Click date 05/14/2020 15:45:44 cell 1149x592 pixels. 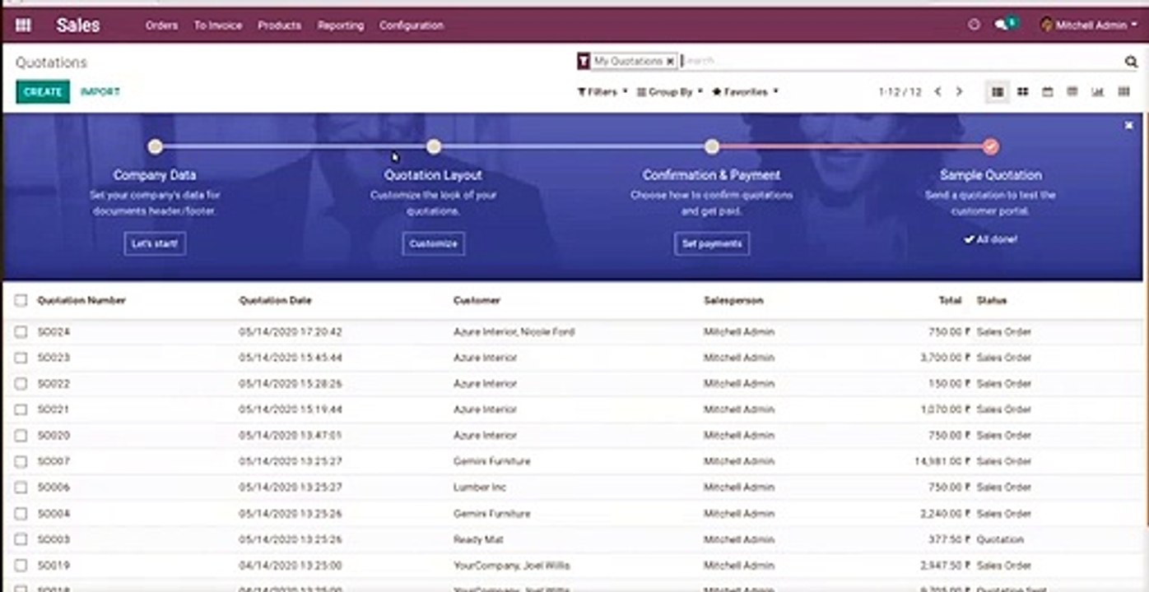coord(291,358)
